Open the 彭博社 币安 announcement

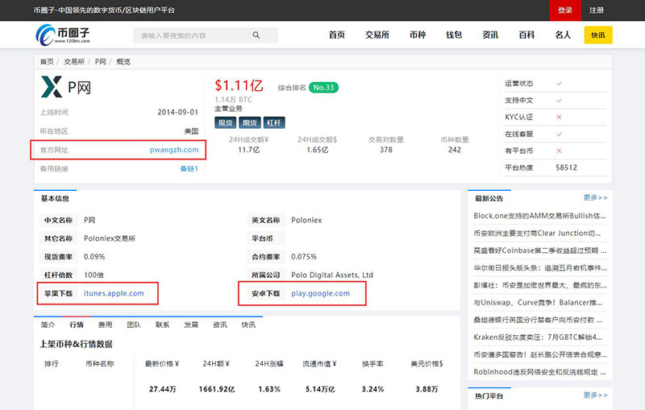pyautogui.click(x=539, y=285)
